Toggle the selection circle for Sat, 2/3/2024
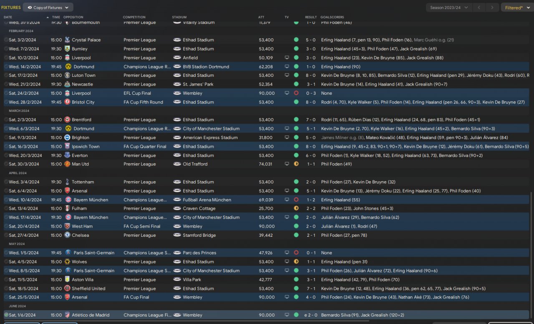This screenshot has width=534, height=324. [x=6, y=120]
